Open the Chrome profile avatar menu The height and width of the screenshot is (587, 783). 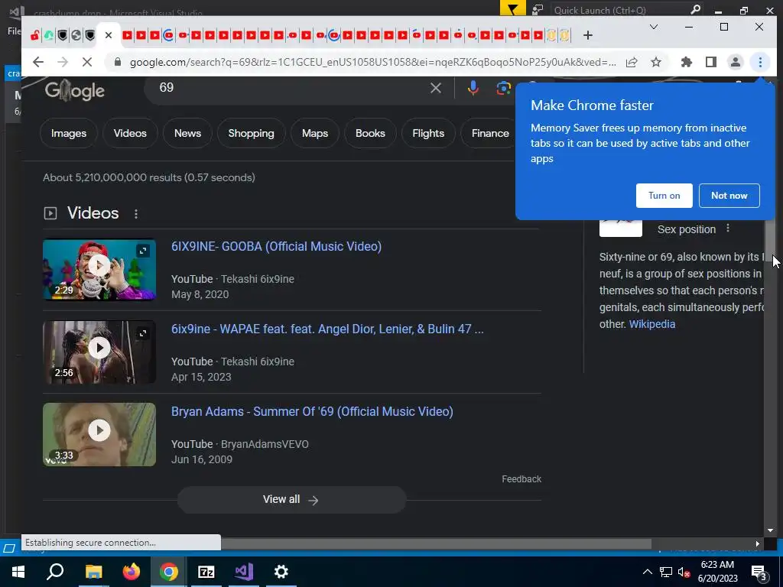(736, 62)
